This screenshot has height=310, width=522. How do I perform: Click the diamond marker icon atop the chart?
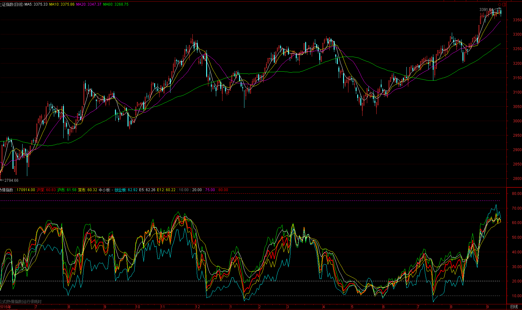click(x=499, y=4)
